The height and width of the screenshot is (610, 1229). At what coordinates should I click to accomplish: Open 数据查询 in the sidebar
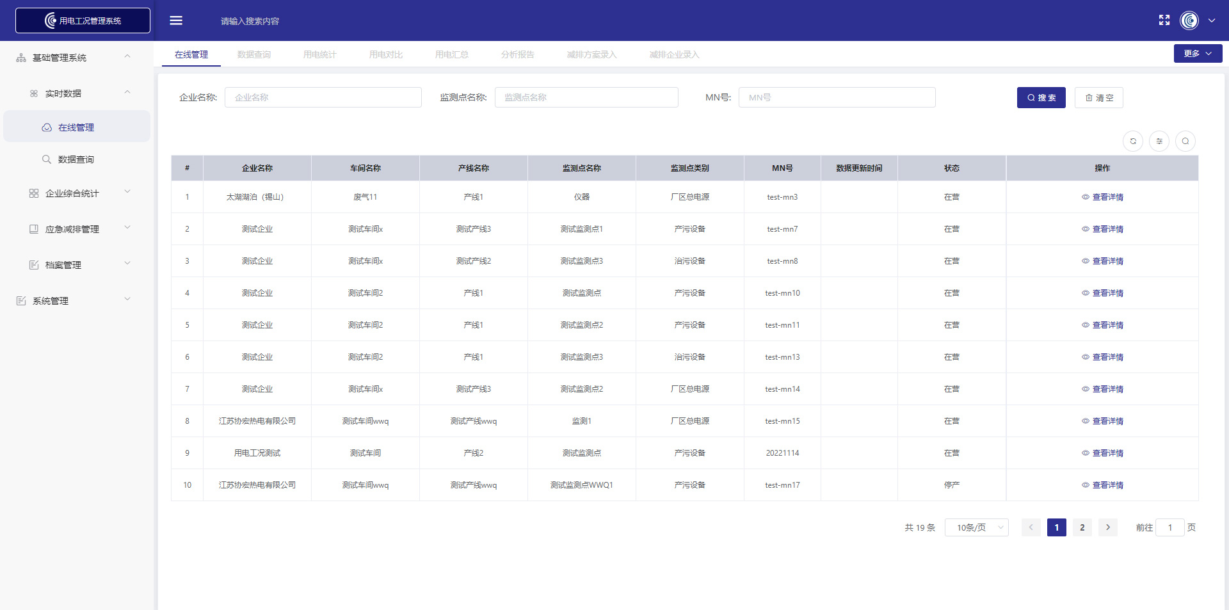[76, 159]
